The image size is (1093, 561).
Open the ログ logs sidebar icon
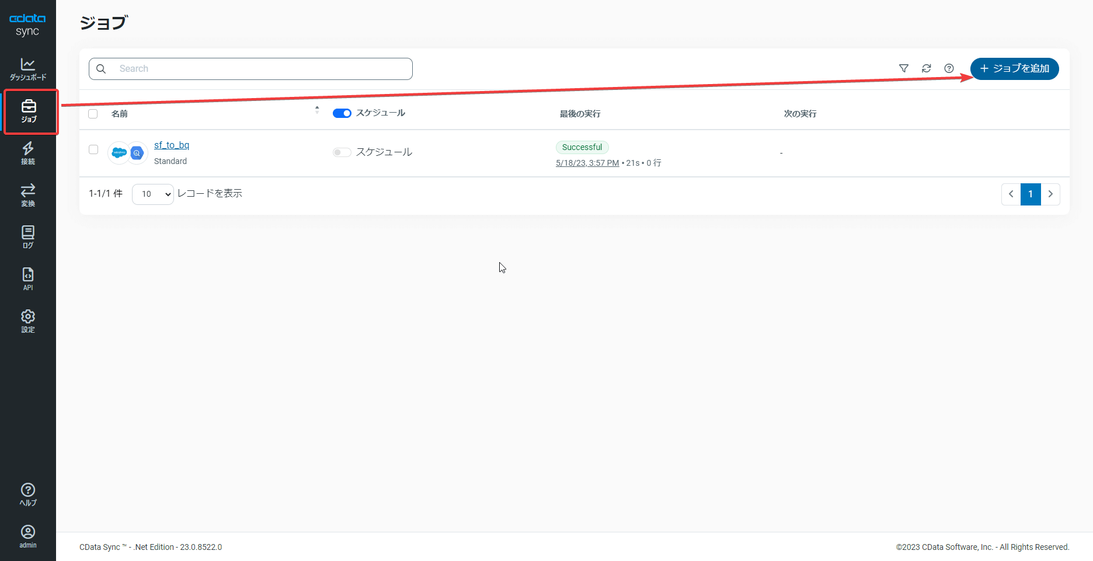(28, 237)
